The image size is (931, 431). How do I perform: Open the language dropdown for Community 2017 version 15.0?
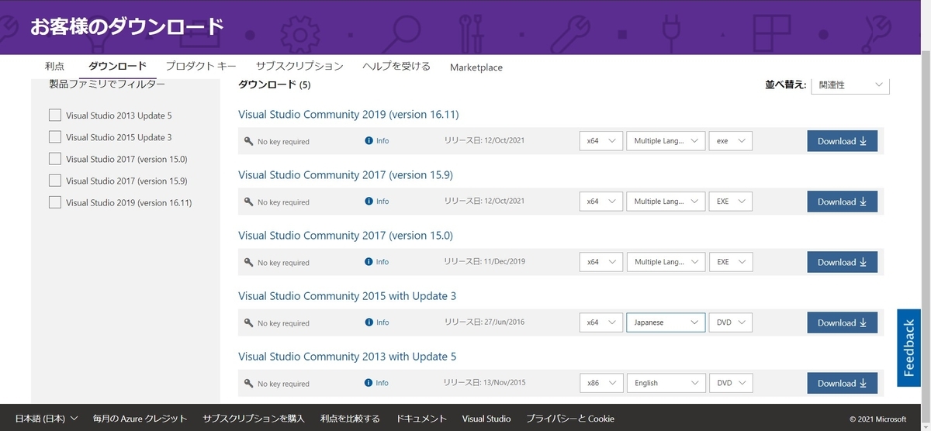(x=666, y=262)
